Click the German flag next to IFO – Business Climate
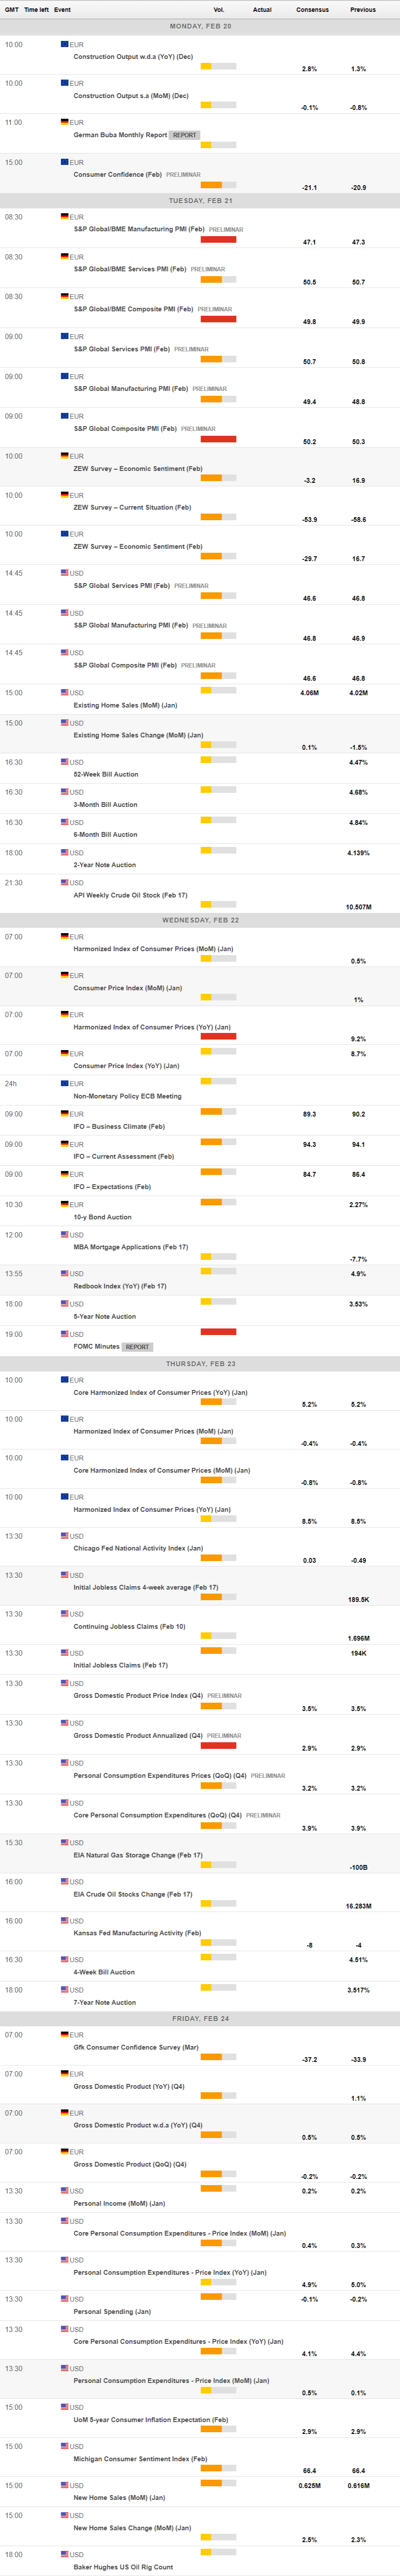The width and height of the screenshot is (400, 2576). [65, 1113]
